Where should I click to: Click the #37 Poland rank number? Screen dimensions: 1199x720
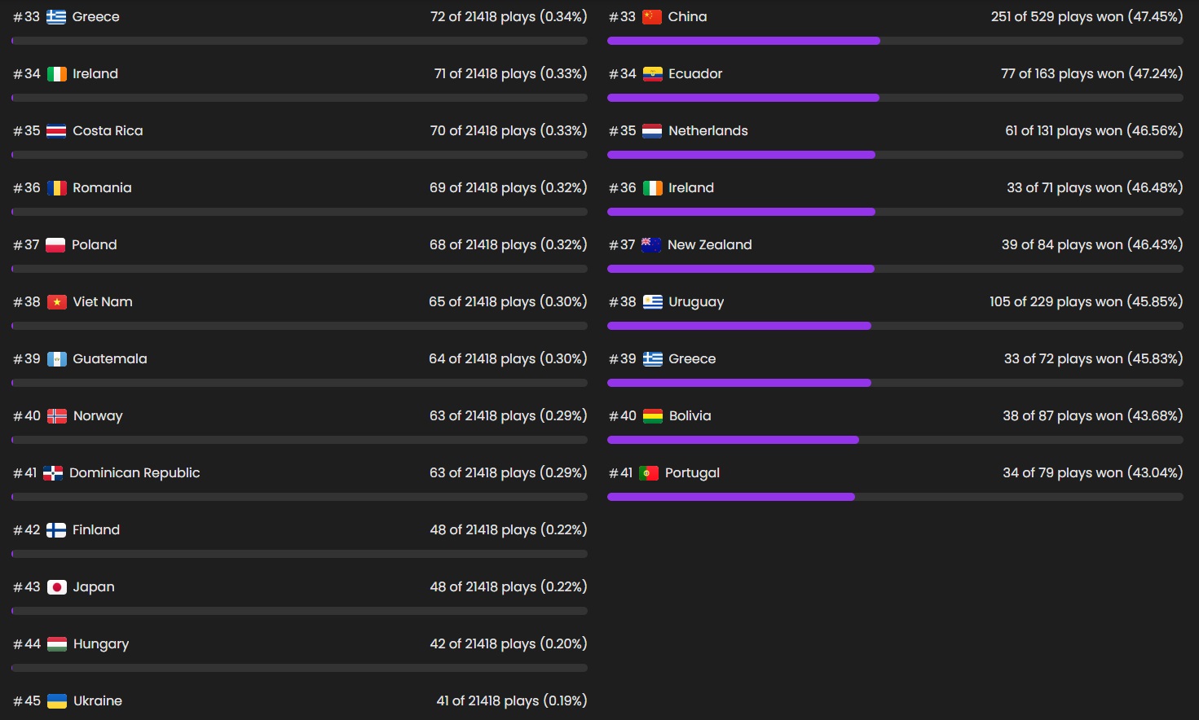point(26,245)
